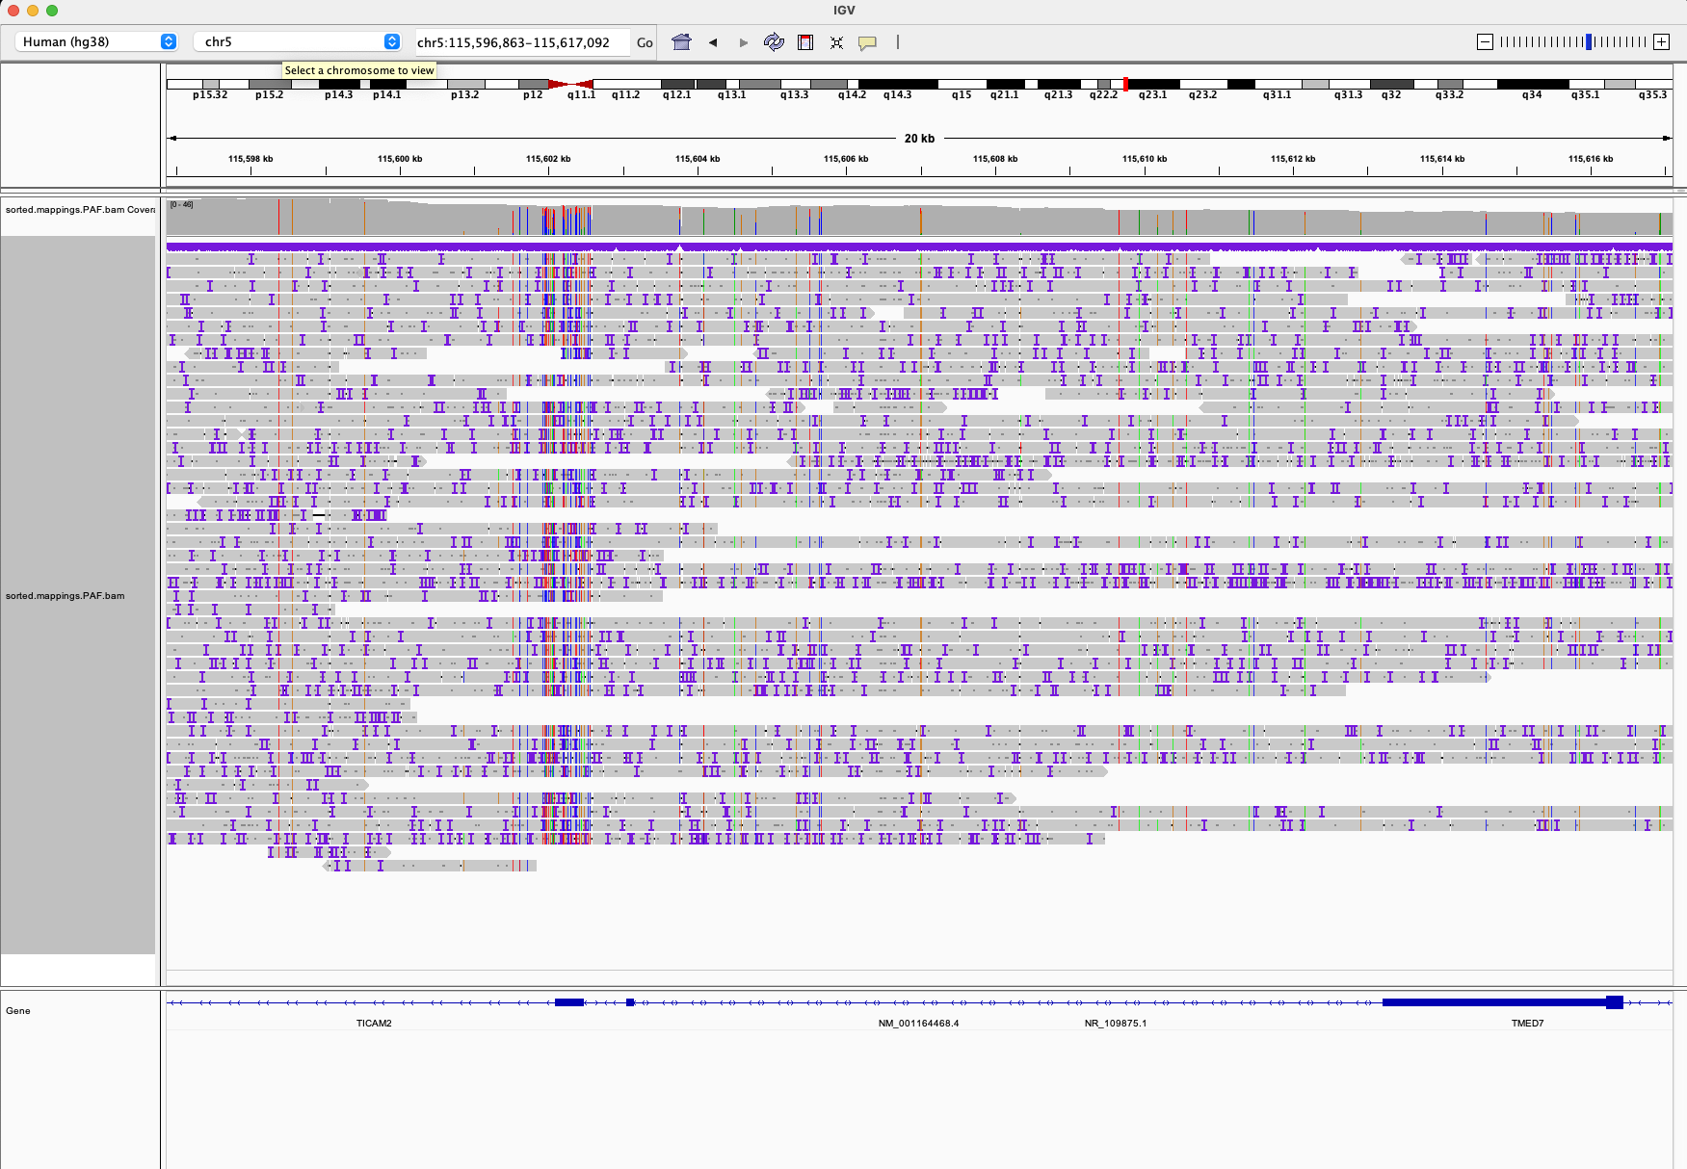Viewport: 1687px width, 1169px height.
Task: Click the blue marker on the zoom slider
Action: [x=1587, y=41]
